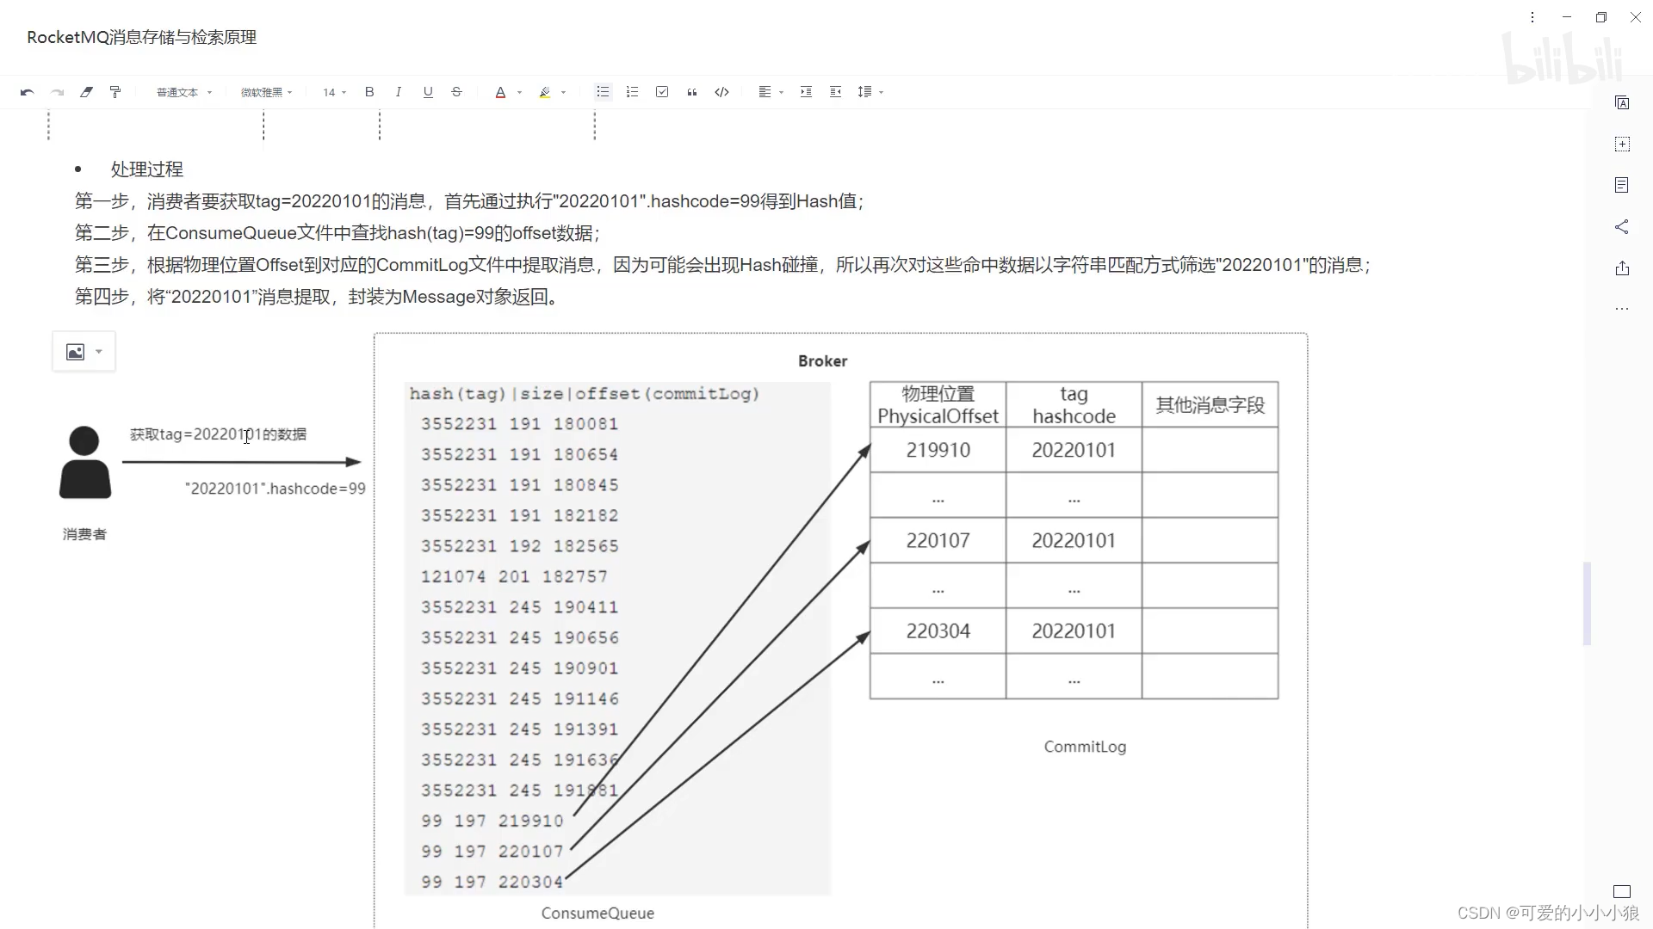Screen dimensions: 1653x929
Task: Minimize the window
Action: point(1567,17)
